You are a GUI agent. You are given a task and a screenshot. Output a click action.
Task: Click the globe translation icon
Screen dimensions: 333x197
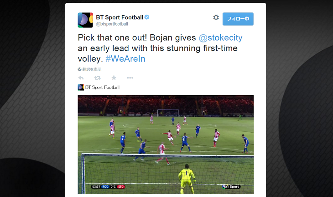(80, 69)
